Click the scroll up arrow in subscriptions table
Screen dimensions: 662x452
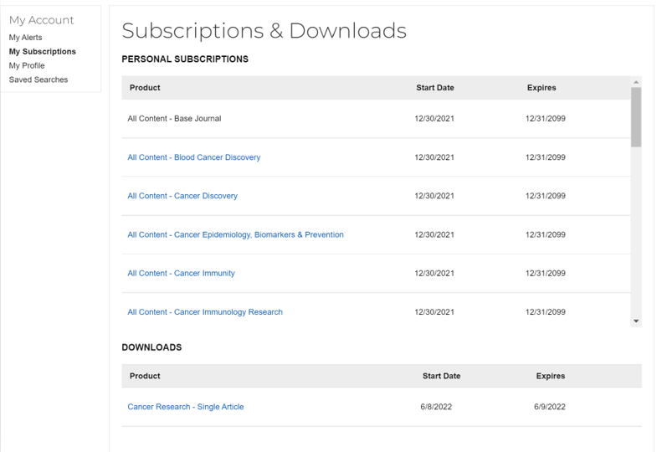tap(636, 81)
